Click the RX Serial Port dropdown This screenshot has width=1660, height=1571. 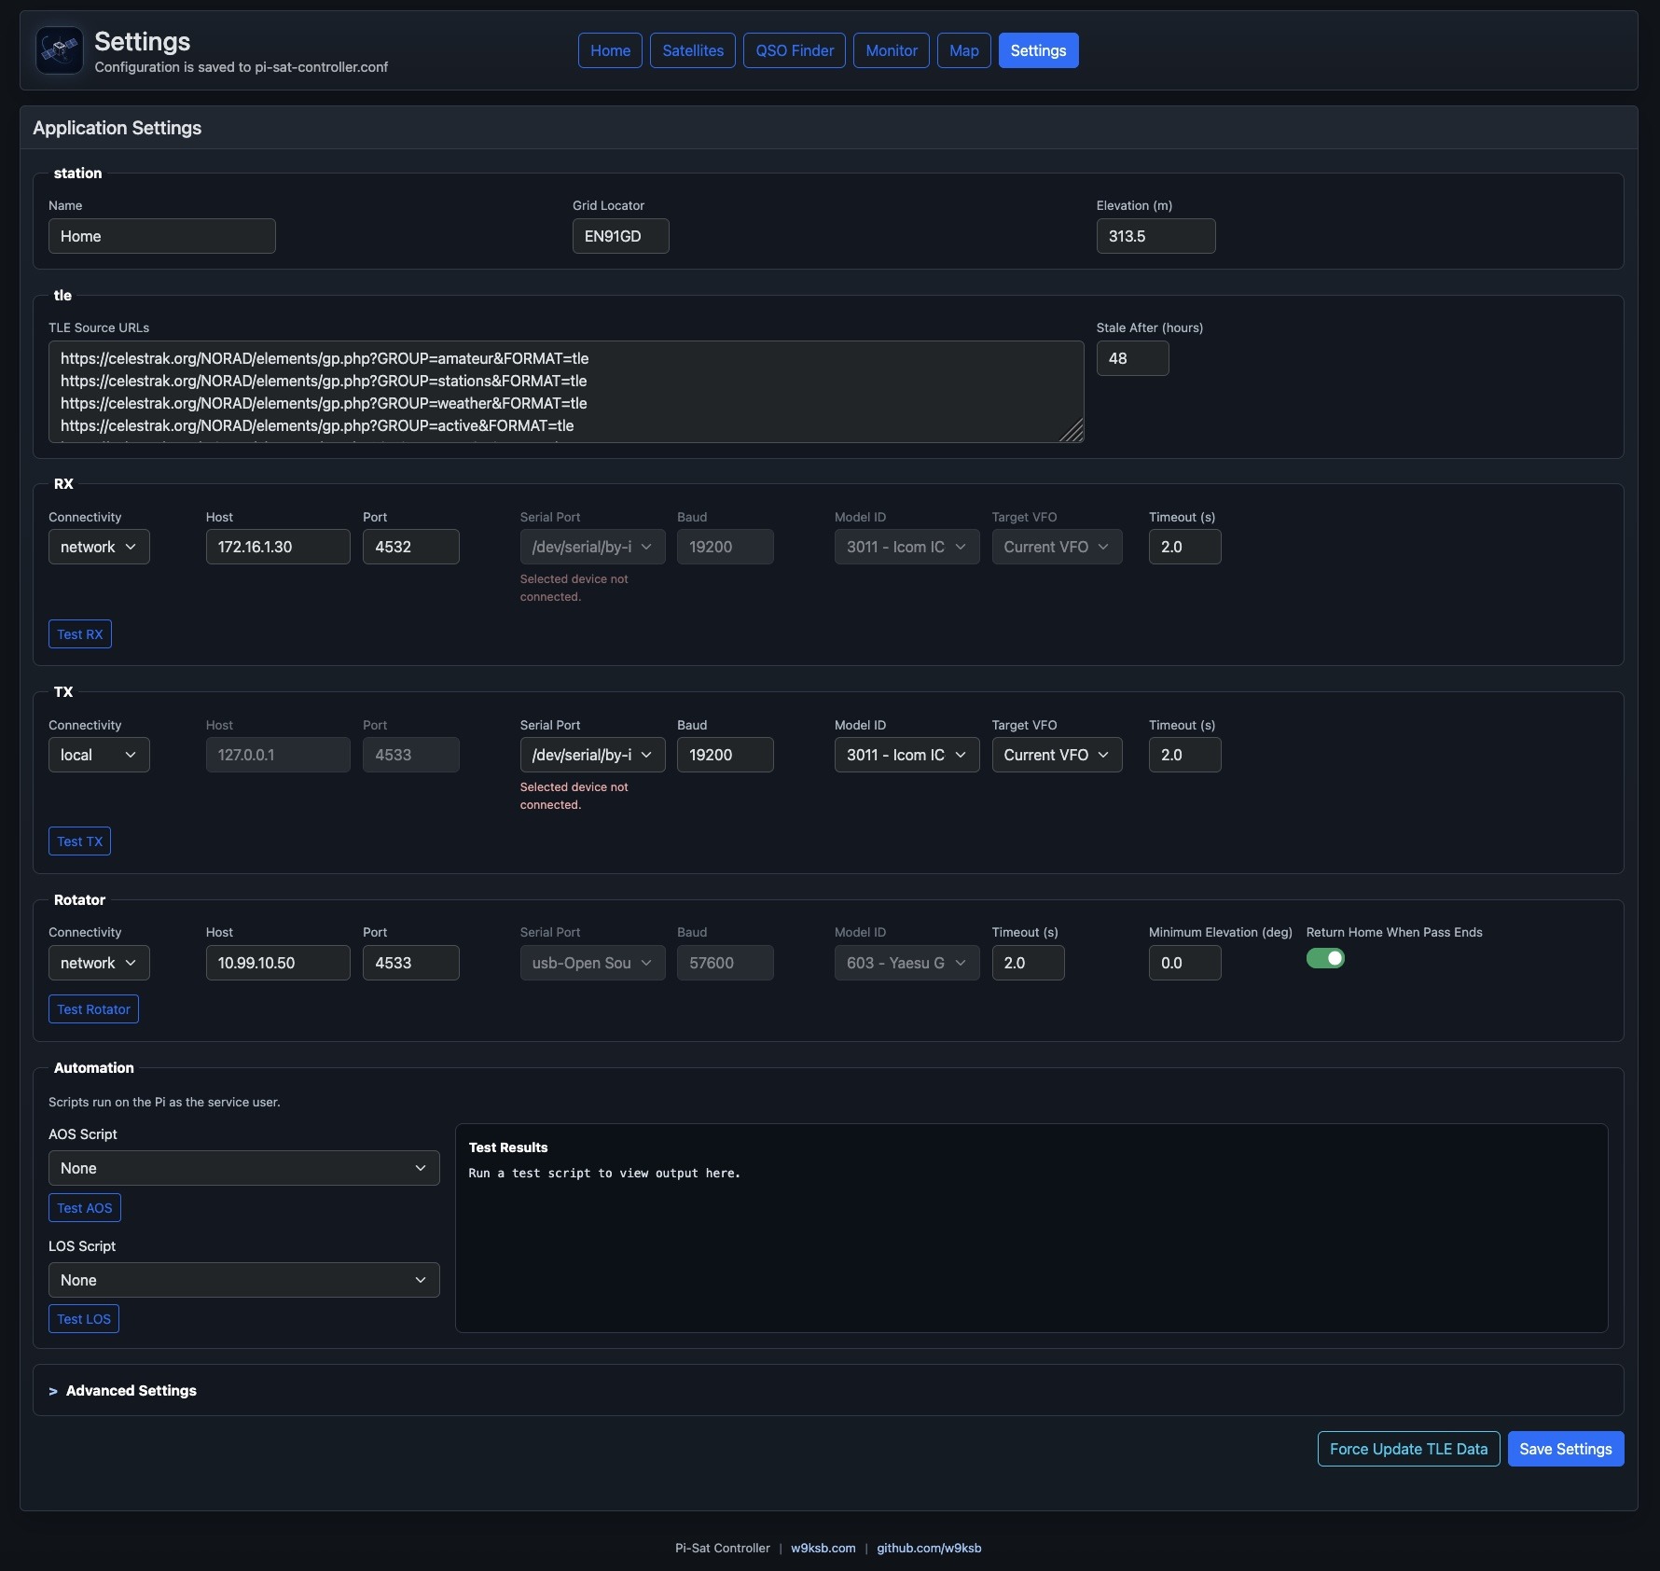pos(592,547)
